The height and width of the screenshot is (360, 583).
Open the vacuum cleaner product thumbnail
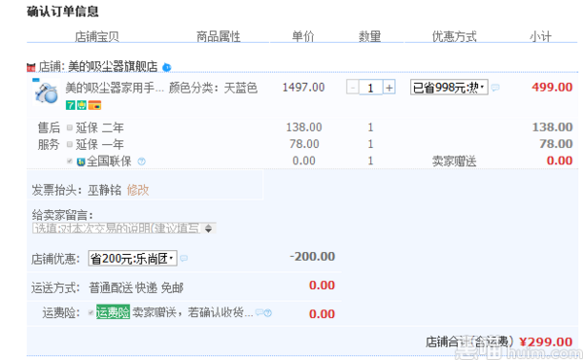[x=46, y=91]
